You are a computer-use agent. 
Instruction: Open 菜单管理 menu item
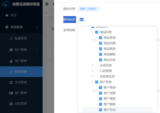coord(21,82)
